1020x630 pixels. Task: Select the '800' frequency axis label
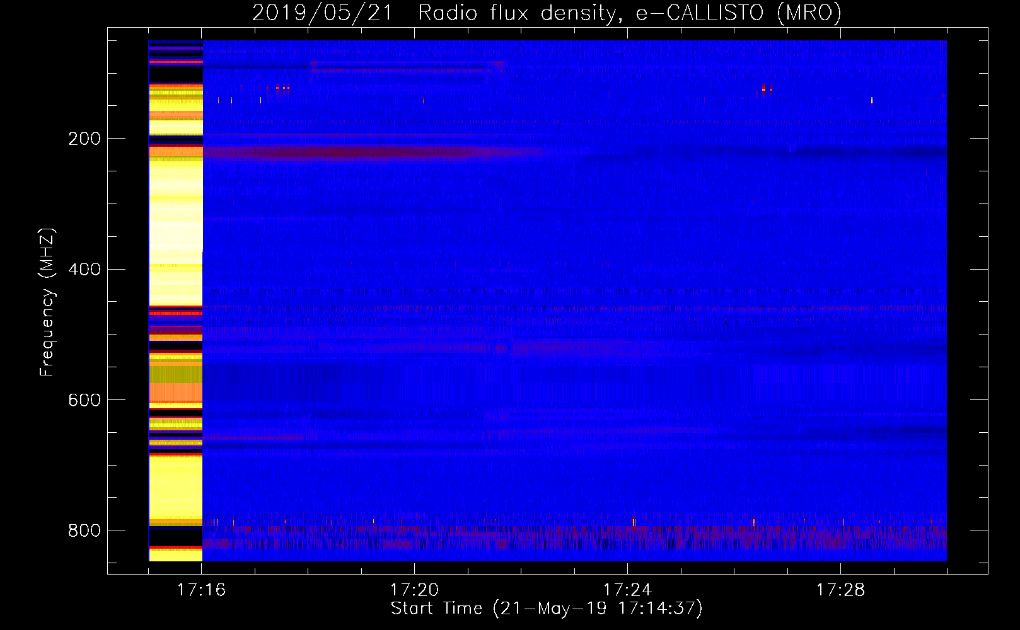[84, 531]
